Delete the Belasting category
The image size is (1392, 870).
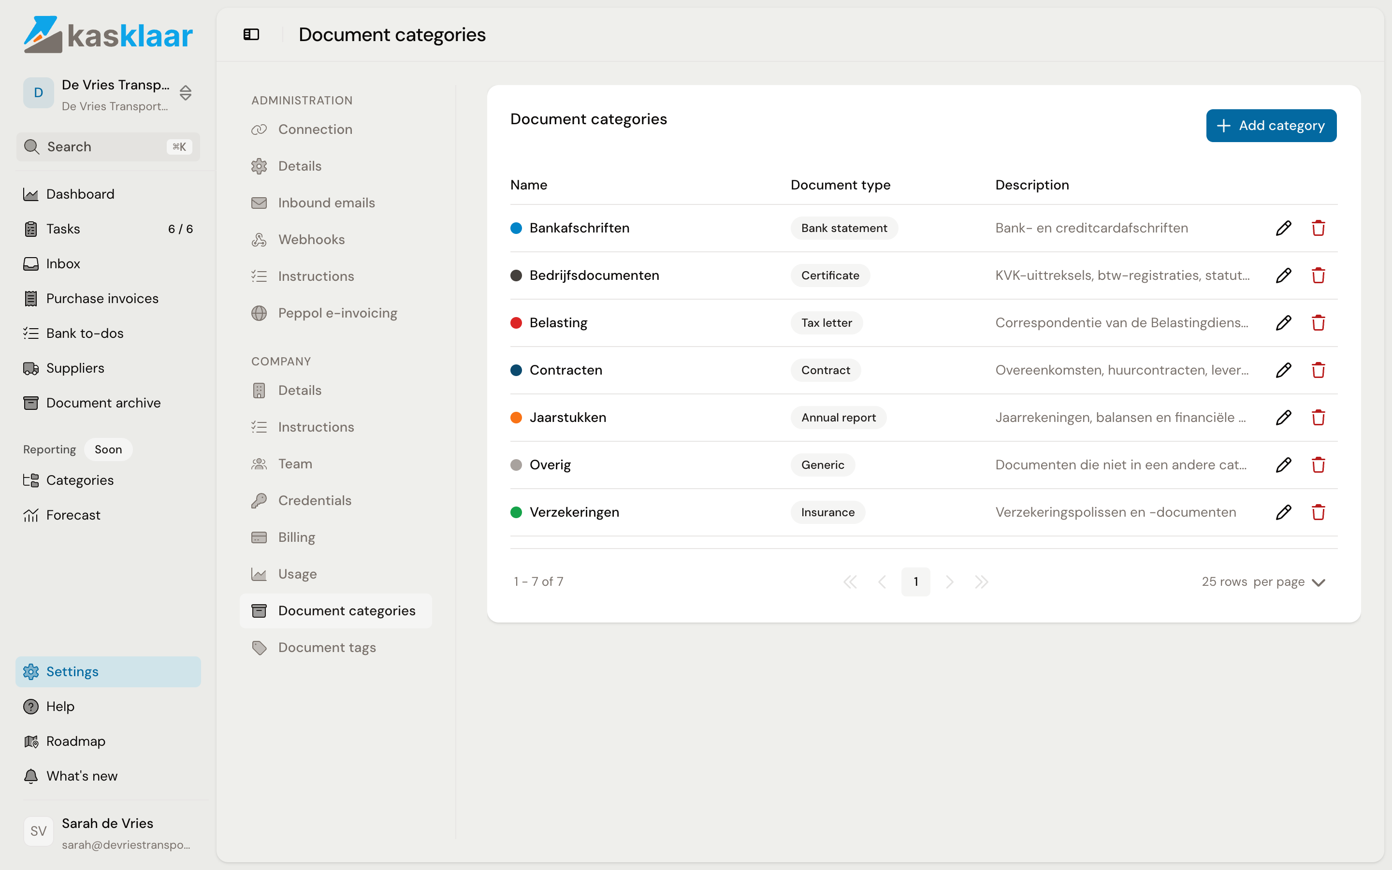1319,323
